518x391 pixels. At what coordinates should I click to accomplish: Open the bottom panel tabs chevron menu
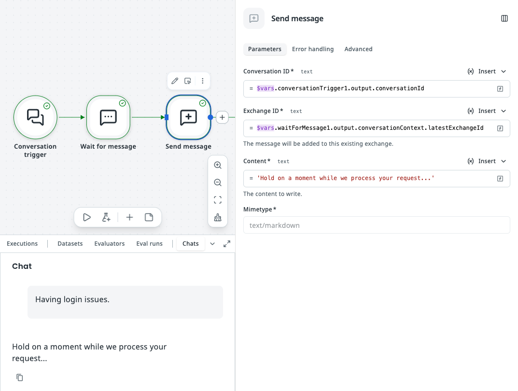(x=212, y=244)
